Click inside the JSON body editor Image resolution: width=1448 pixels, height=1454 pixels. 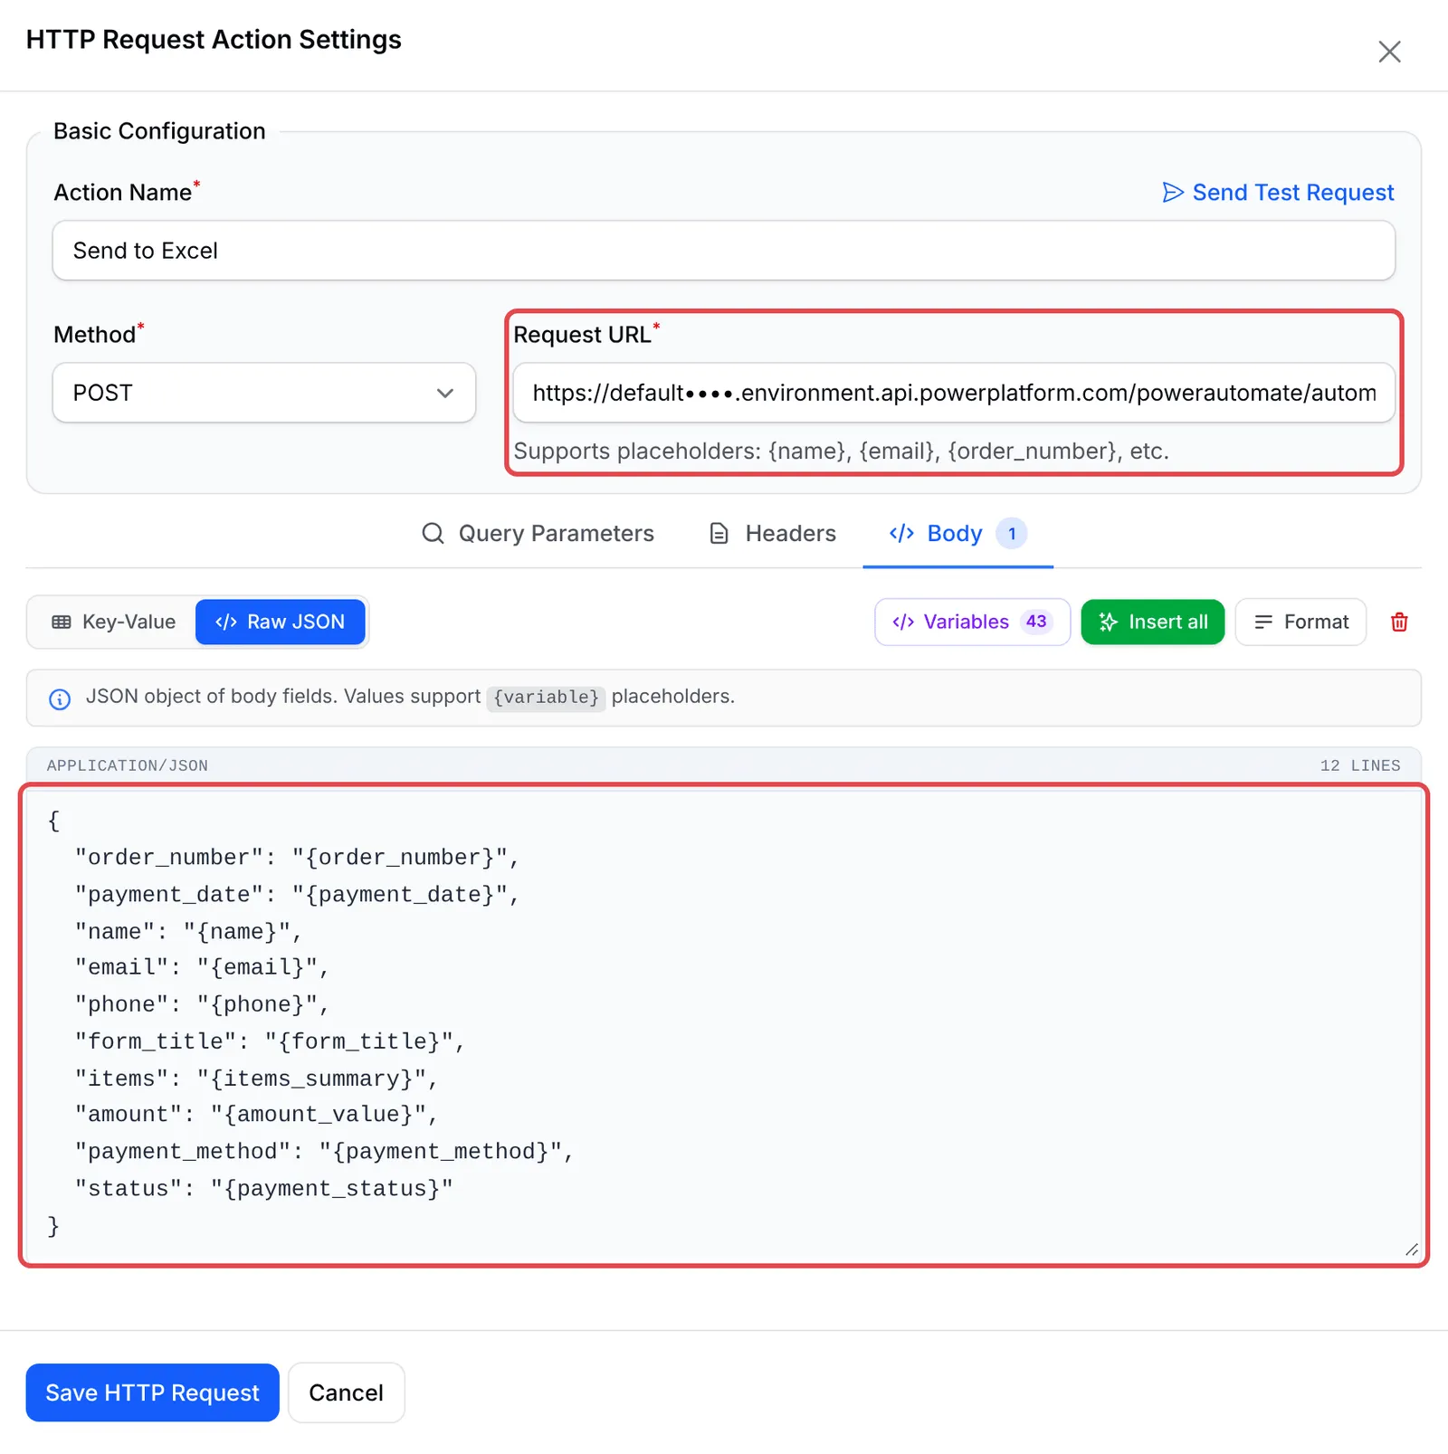pos(723,1025)
